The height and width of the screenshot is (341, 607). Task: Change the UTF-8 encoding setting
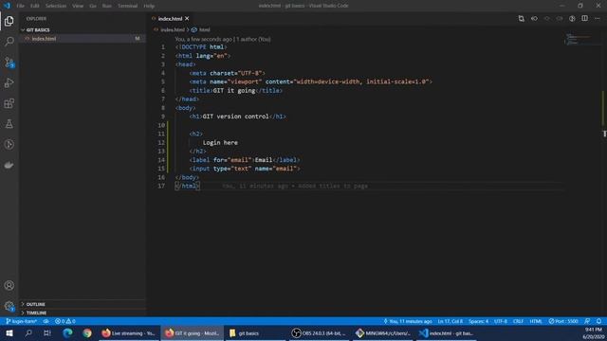[x=501, y=321]
